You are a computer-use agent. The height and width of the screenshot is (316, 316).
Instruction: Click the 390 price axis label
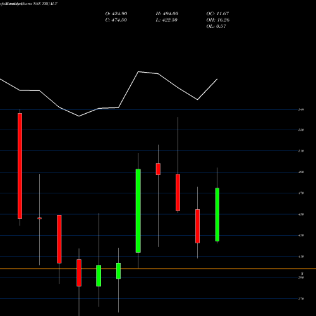pos(301,277)
